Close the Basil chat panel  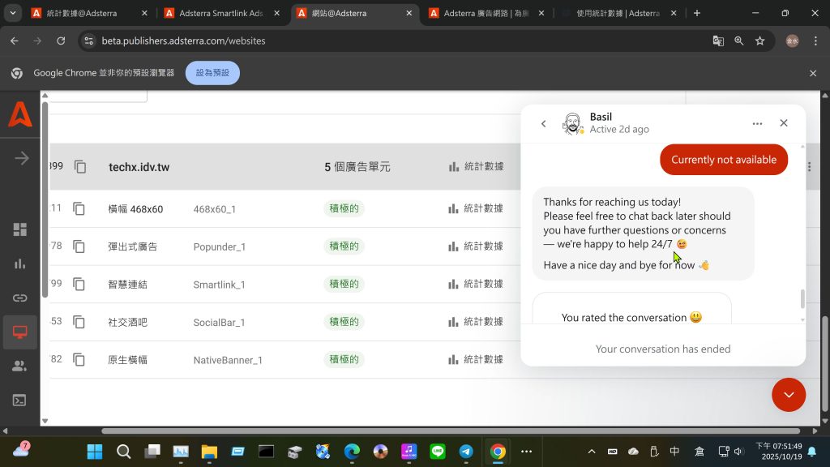pos(784,123)
